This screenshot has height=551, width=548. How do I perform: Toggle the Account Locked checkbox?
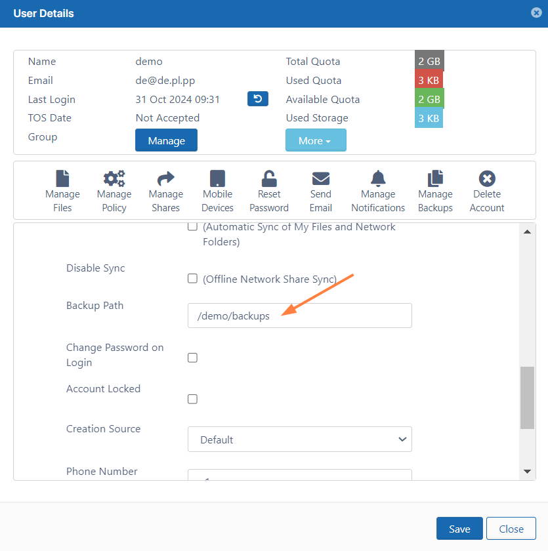coord(193,399)
